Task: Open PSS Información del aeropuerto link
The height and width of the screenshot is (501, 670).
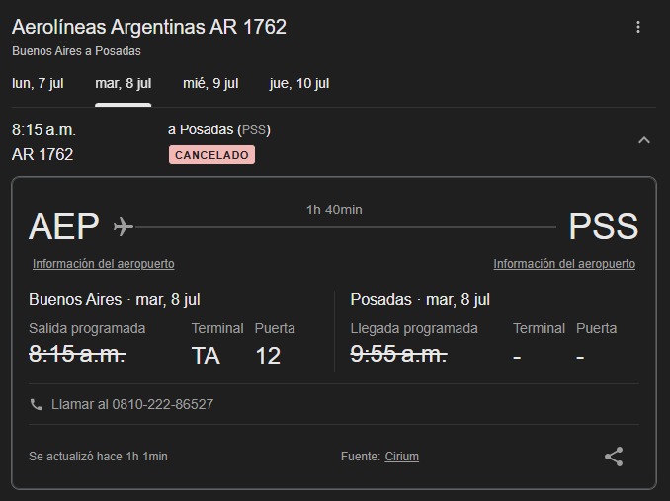Action: tap(564, 264)
